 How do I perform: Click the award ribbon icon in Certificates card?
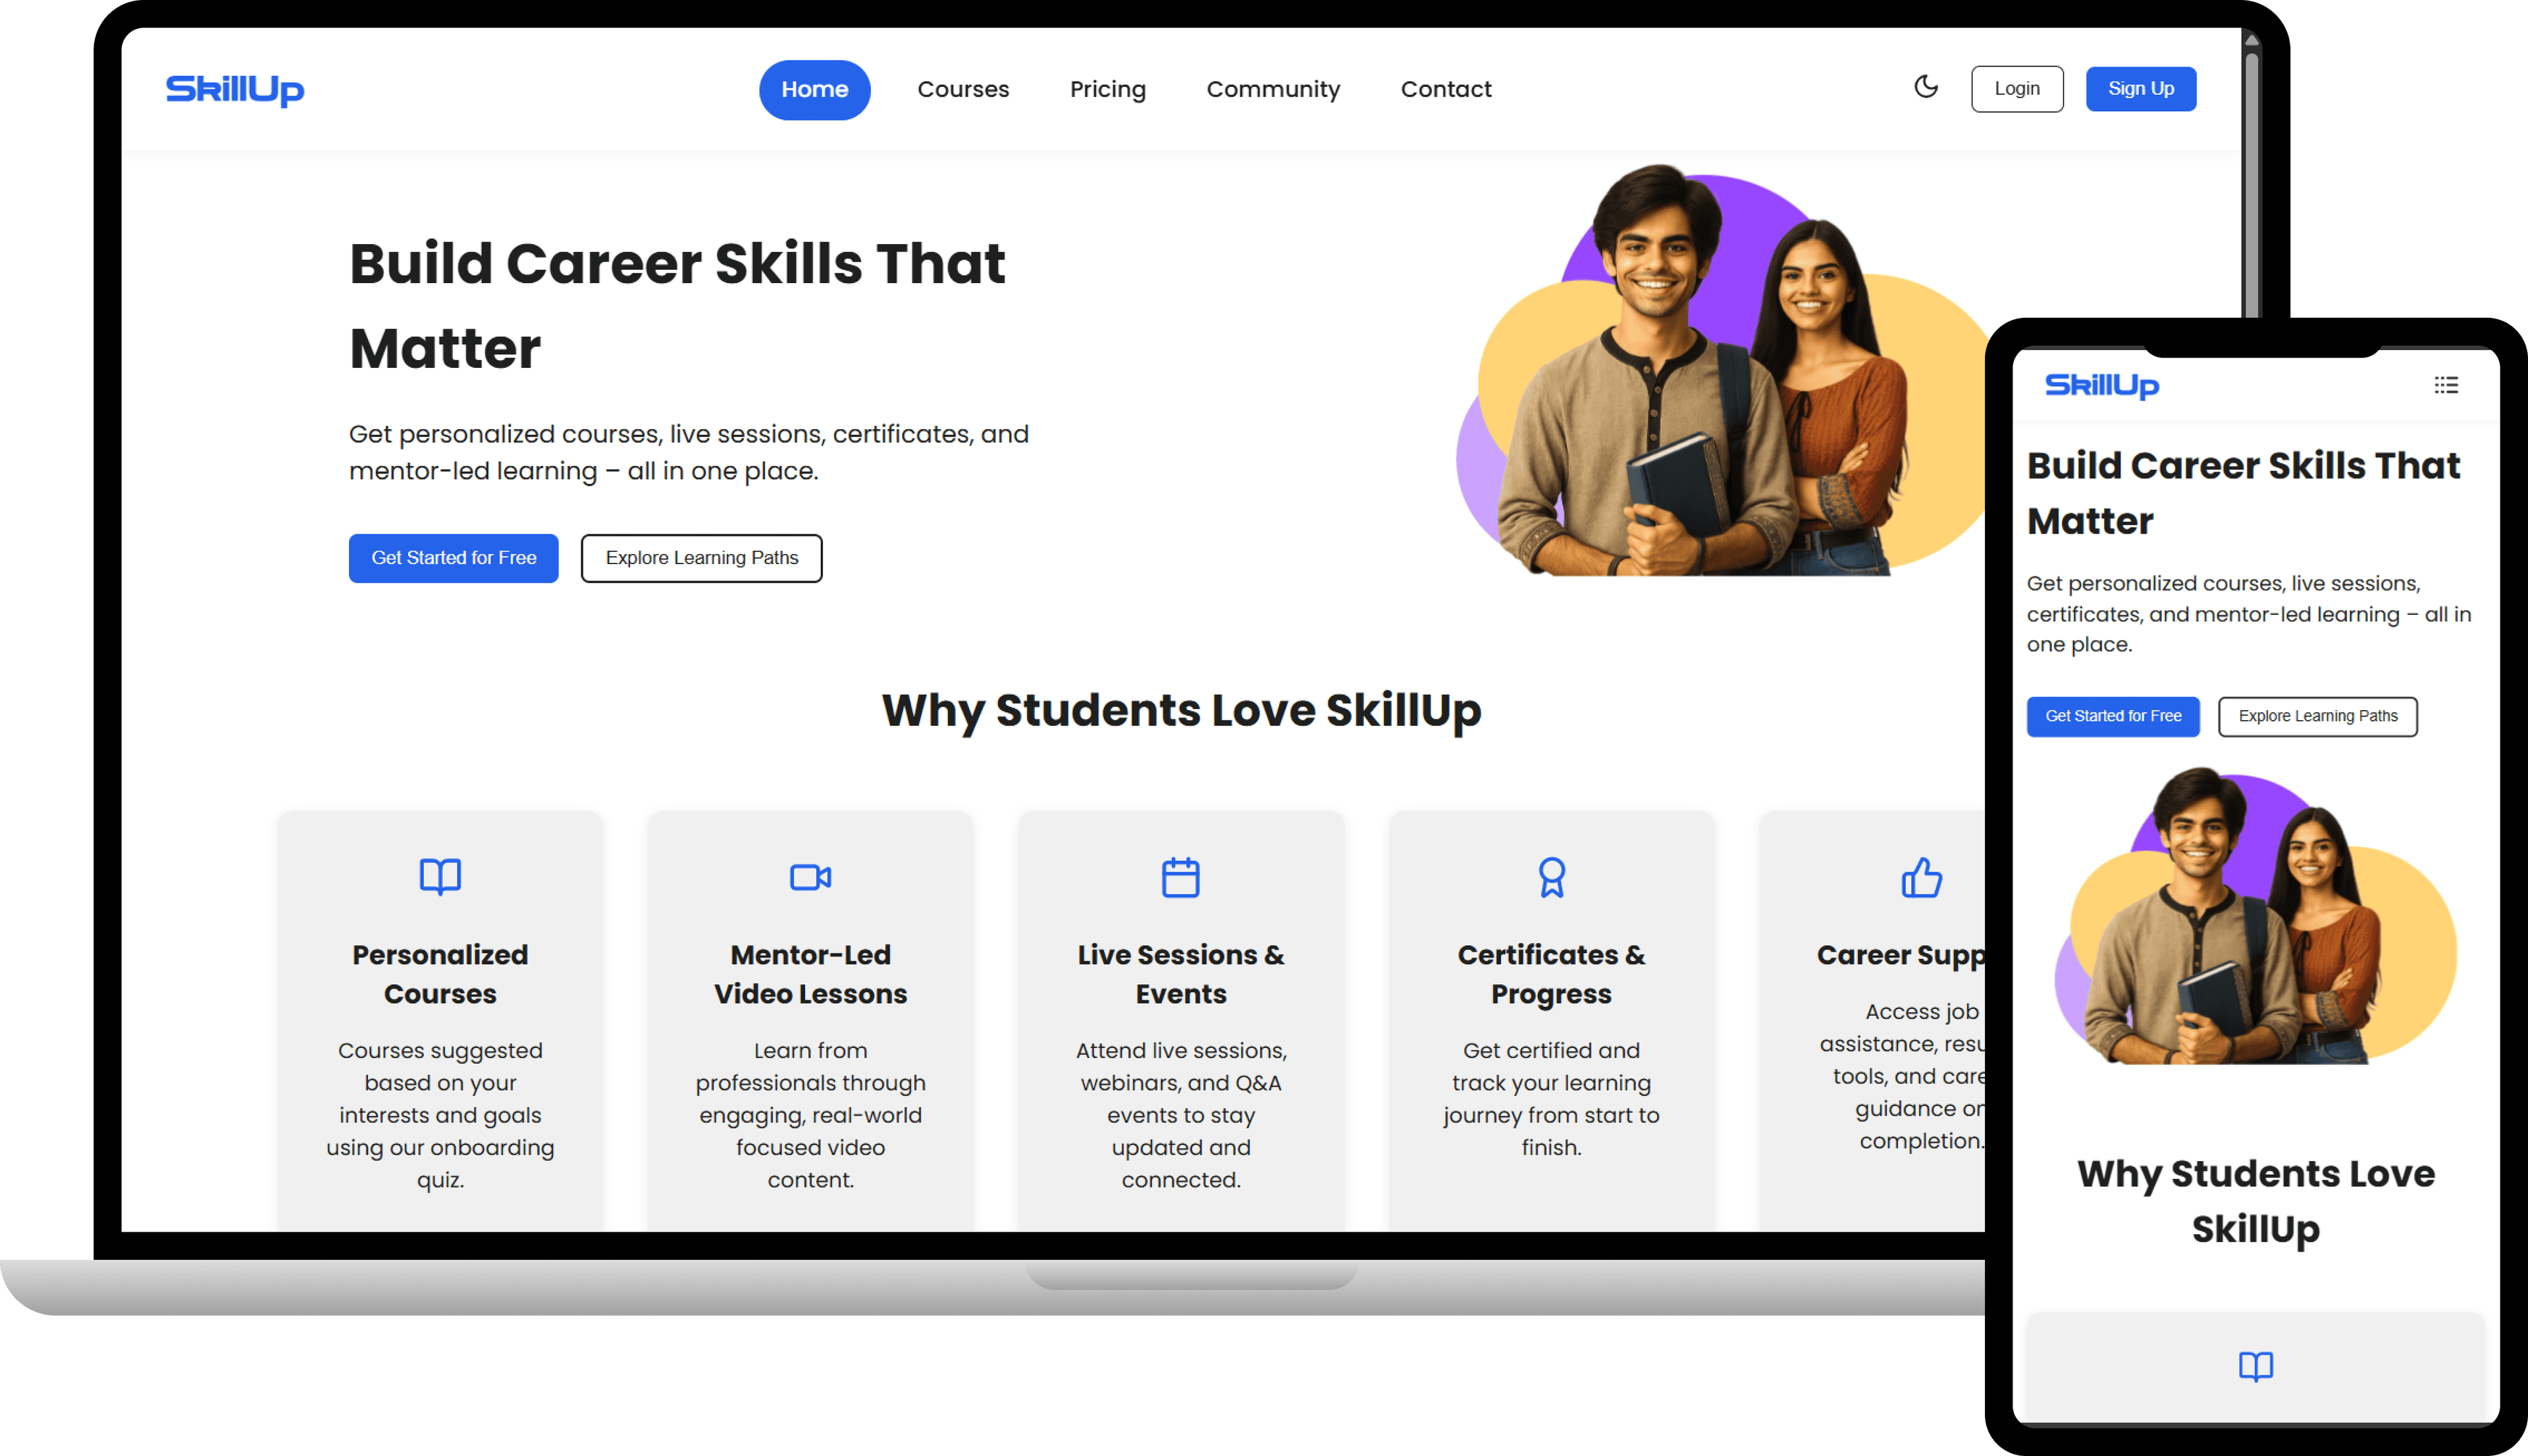[1551, 877]
